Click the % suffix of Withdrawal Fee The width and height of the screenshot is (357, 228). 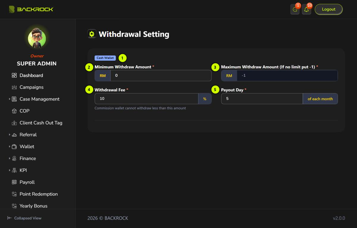[x=205, y=99]
